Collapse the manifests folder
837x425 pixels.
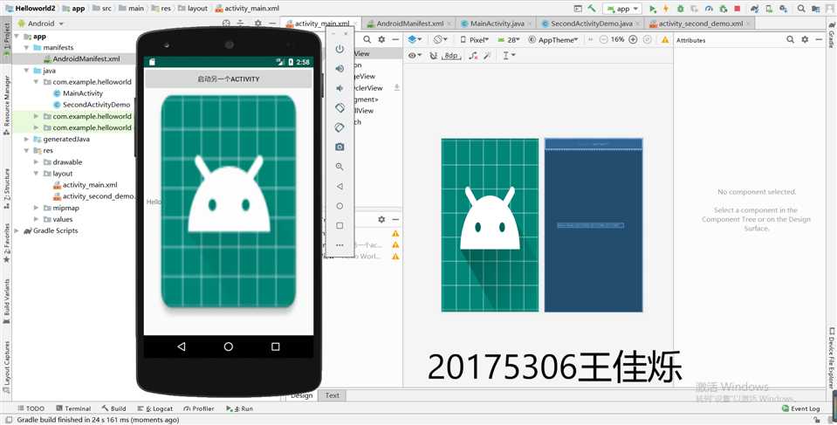(27, 47)
